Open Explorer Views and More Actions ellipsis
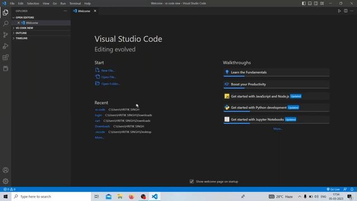357x201 pixels. tap(65, 11)
